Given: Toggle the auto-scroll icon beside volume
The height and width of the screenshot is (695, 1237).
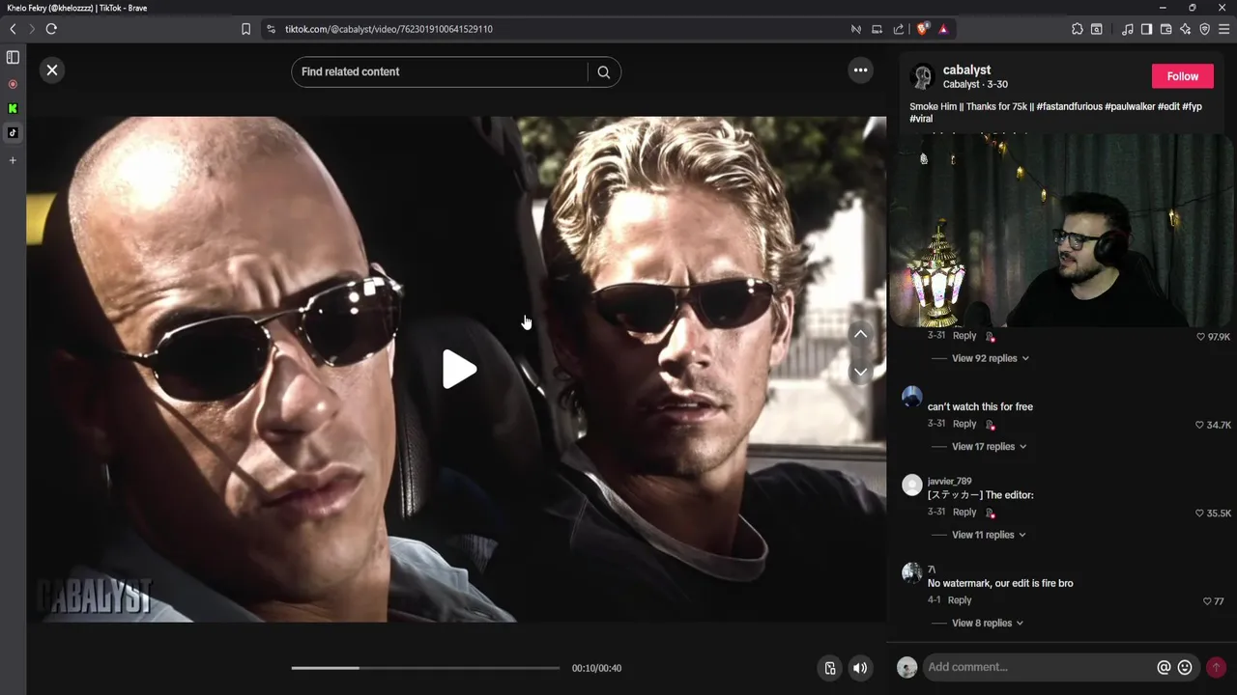Looking at the screenshot, I should [829, 668].
